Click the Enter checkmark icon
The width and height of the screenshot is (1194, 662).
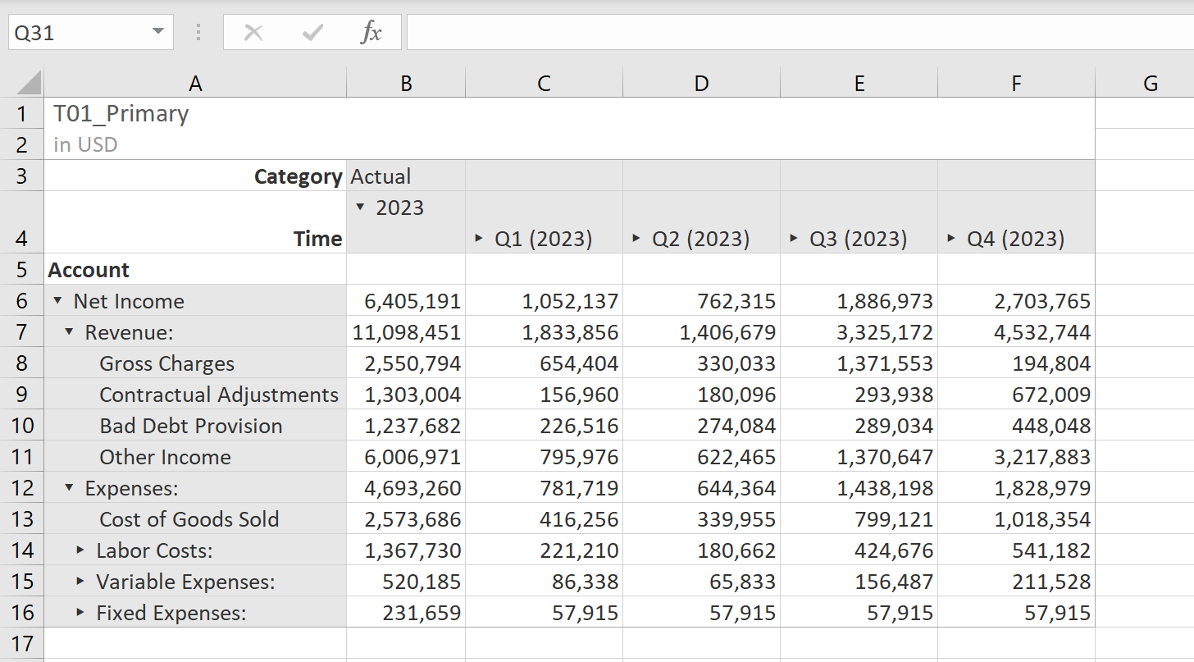pos(312,34)
